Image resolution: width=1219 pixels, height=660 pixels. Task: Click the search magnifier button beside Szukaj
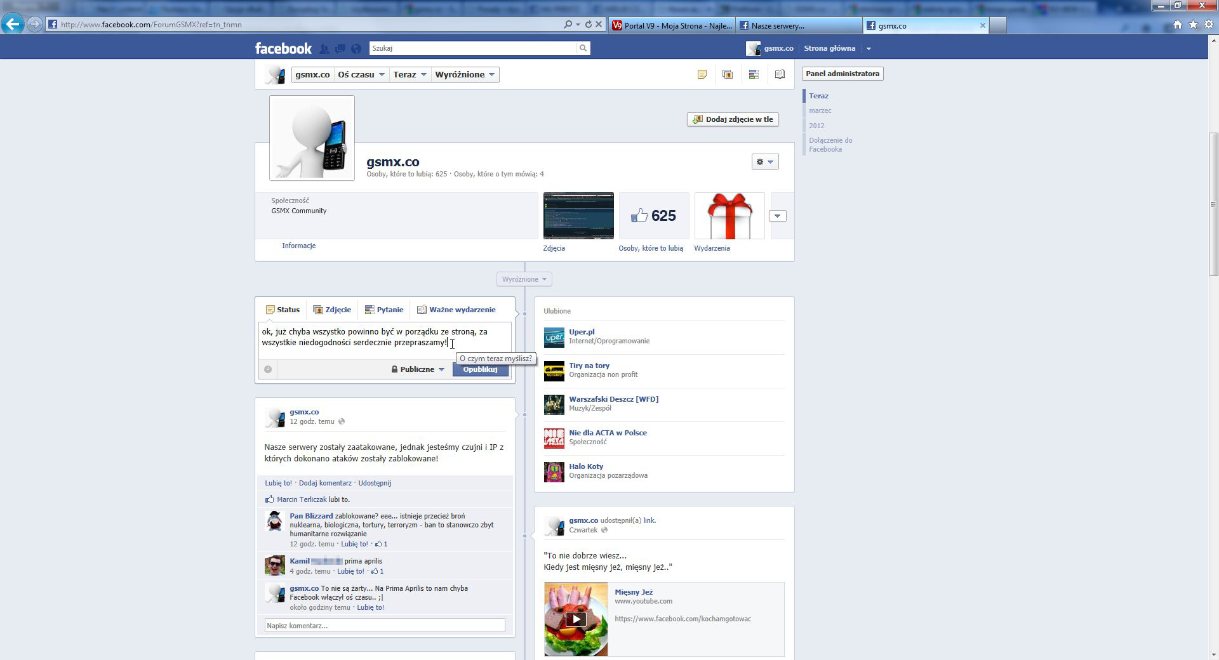click(x=583, y=48)
